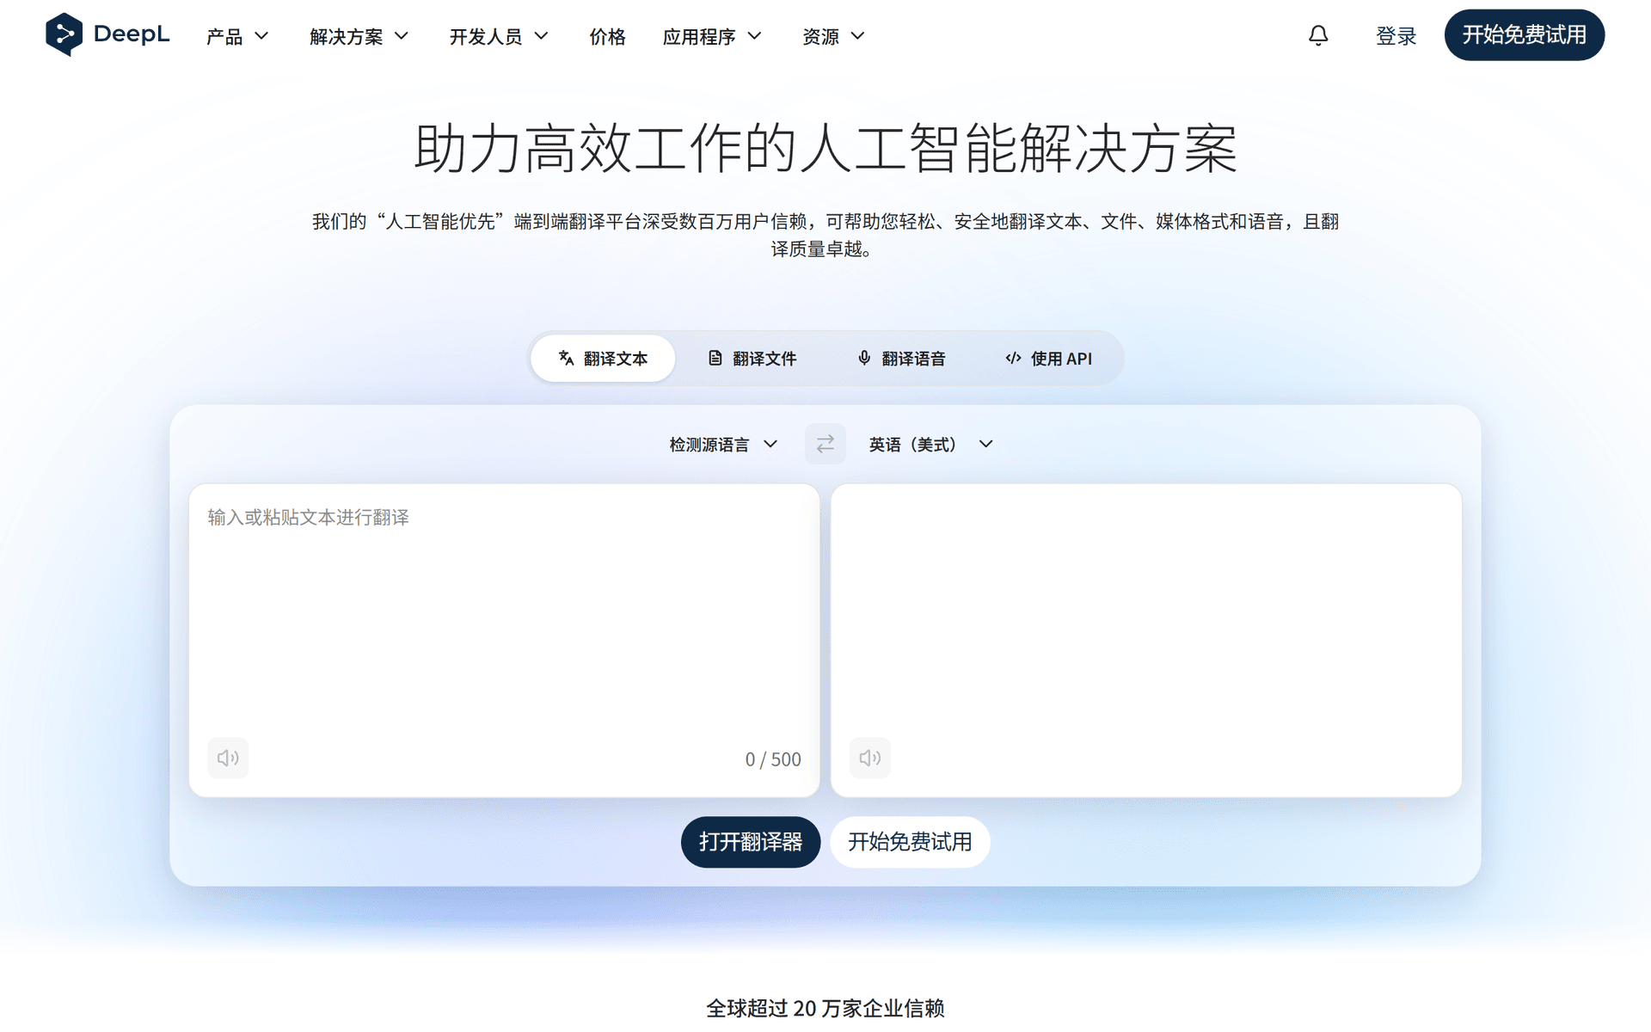This screenshot has height=1032, width=1651.
Task: Expand the 产品 menu
Action: pos(237,36)
